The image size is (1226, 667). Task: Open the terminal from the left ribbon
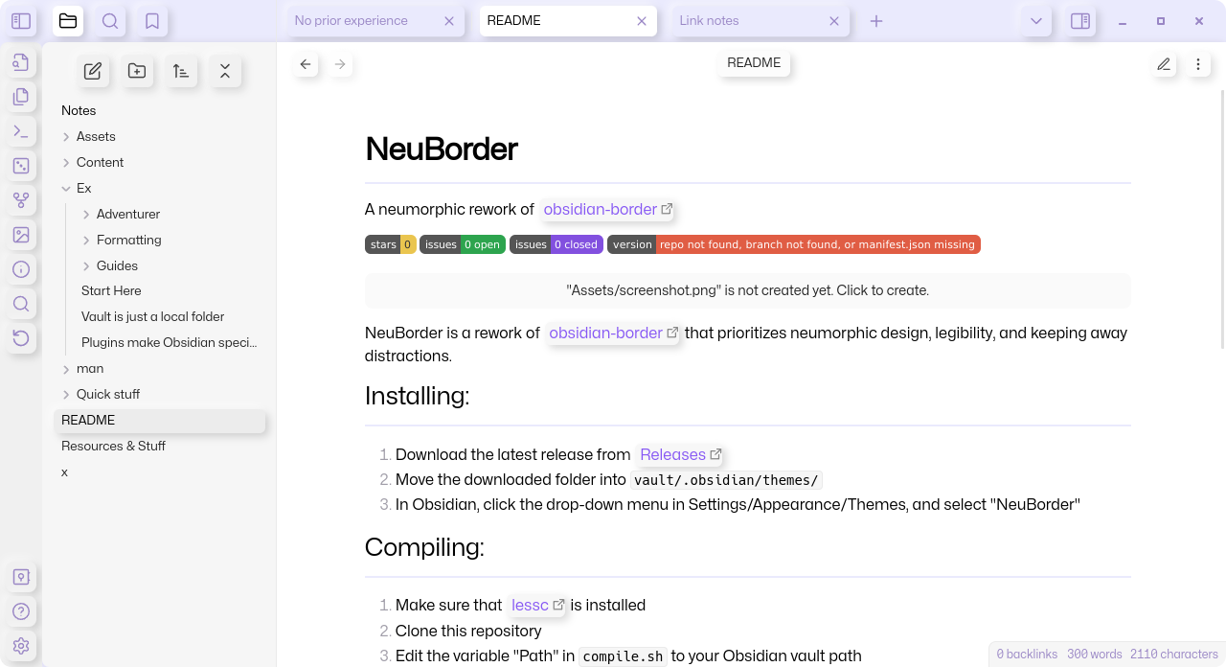21,131
